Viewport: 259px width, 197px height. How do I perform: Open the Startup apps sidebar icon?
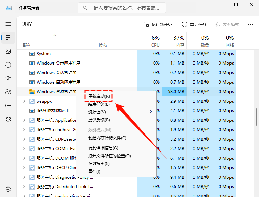8,78
